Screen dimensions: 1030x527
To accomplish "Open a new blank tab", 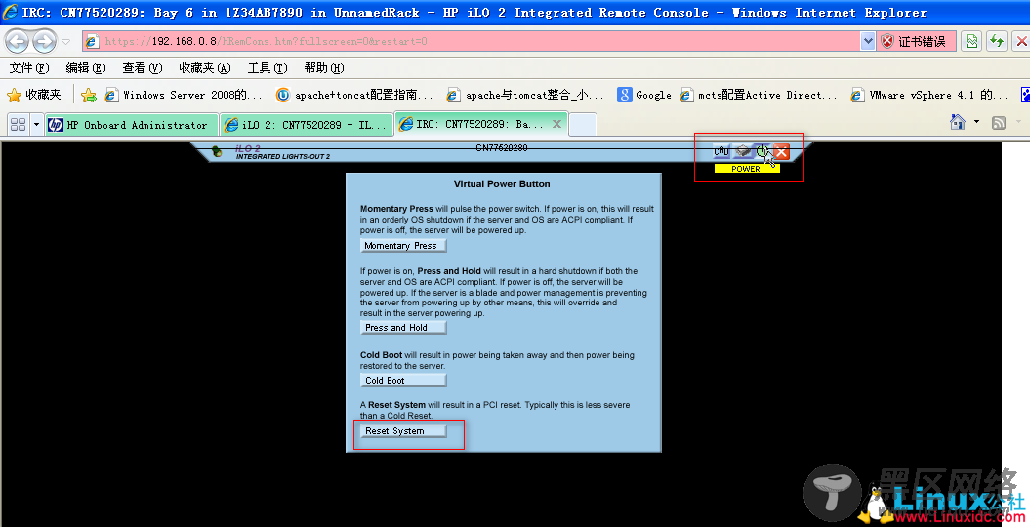I will [x=582, y=125].
